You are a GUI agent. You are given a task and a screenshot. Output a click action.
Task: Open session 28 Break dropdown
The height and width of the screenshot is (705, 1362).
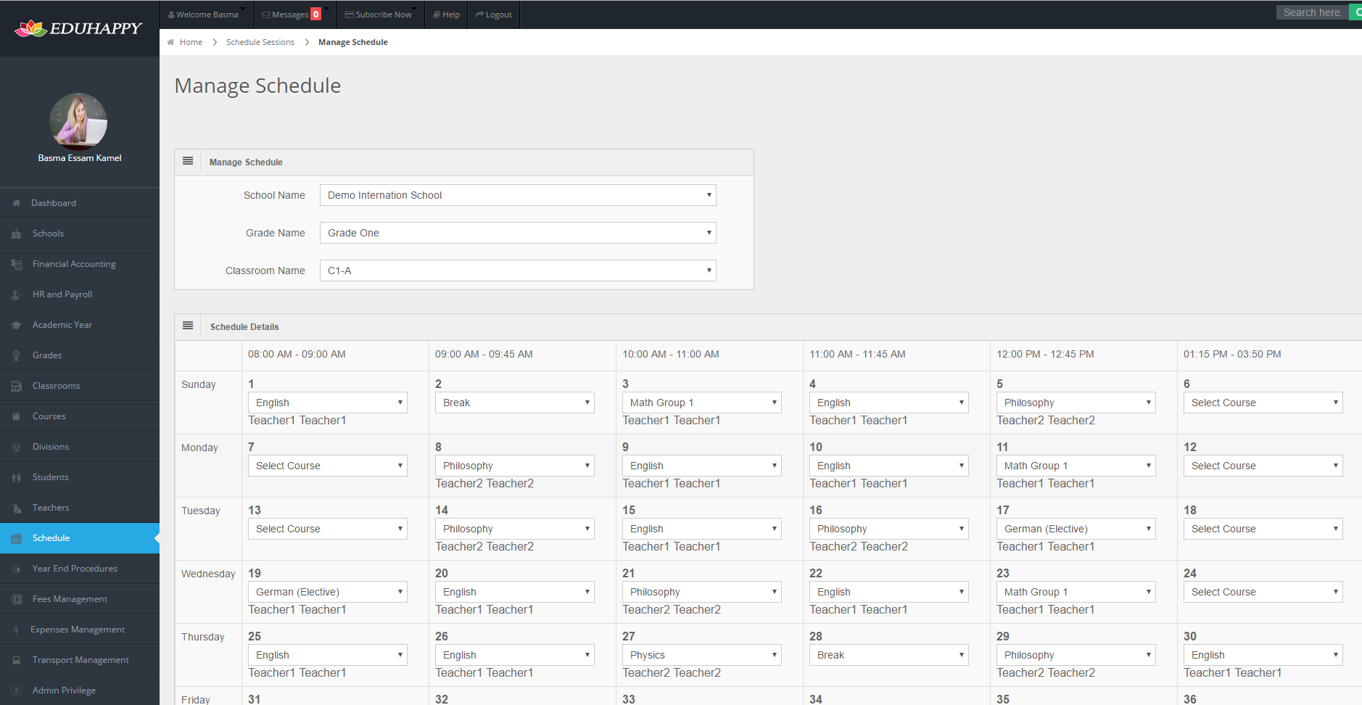coord(889,655)
